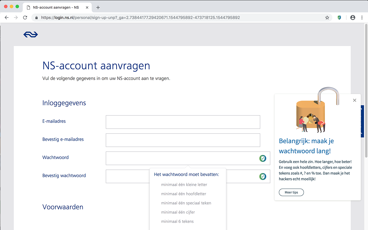Click the padlock site info icon
Image resolution: width=368 pixels, height=230 pixels.
[x=37, y=18]
